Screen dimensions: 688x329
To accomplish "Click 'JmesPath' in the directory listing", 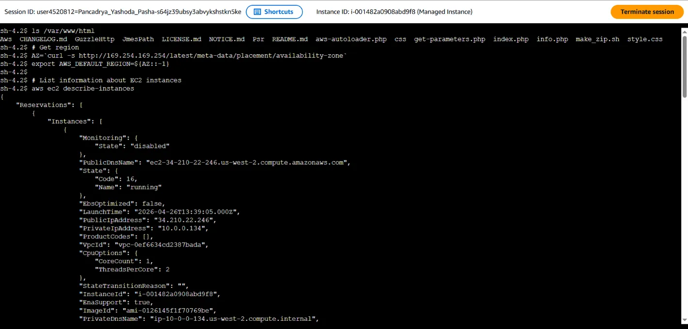I will click(138, 39).
